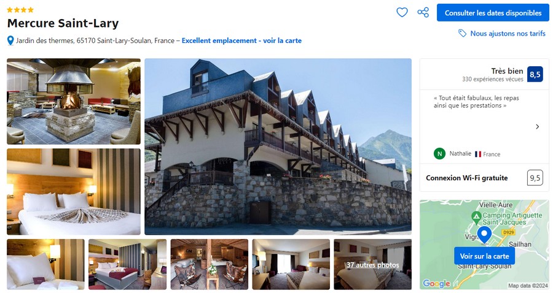Show next review with chevron arrow
This screenshot has height=293, width=553.
point(538,127)
